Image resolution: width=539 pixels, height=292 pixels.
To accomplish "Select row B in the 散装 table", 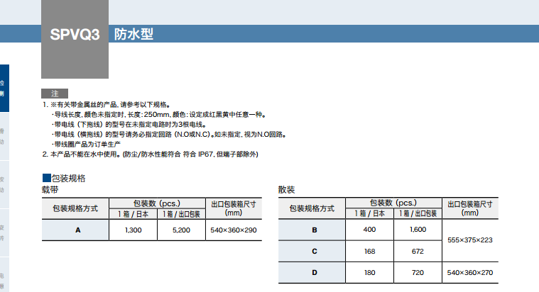I will coord(314,230).
